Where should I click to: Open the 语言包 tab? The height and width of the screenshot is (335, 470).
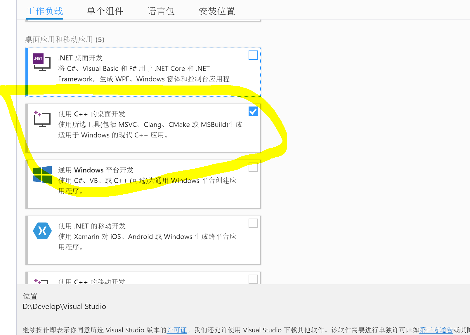click(x=161, y=11)
